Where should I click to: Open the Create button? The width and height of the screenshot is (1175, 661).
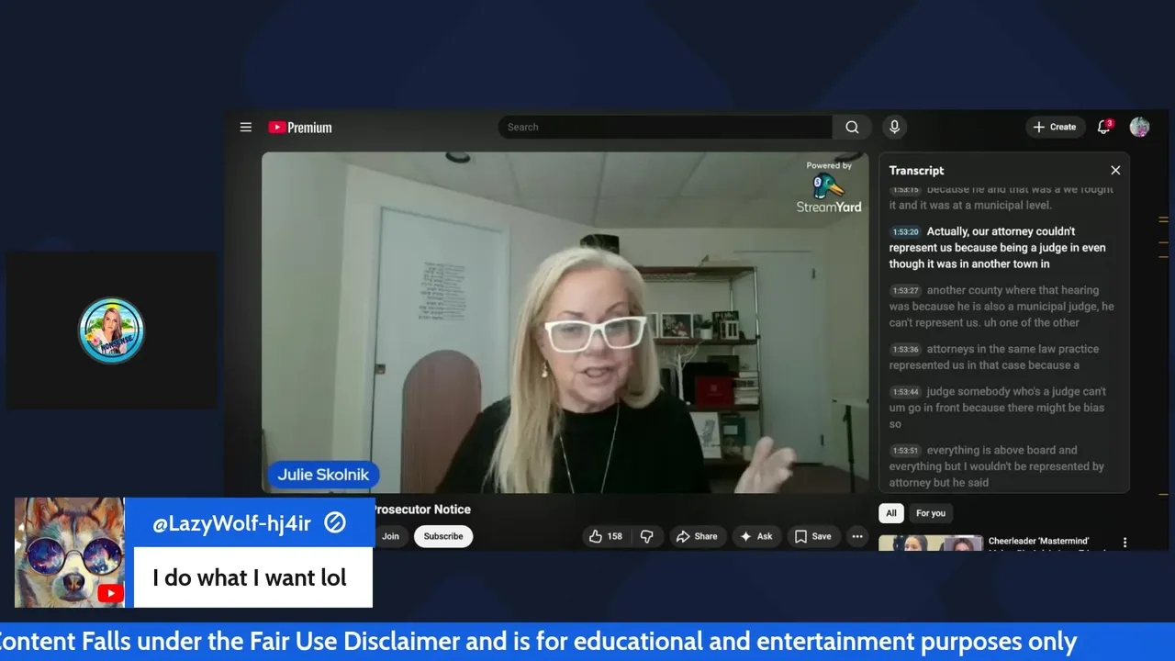coord(1055,128)
